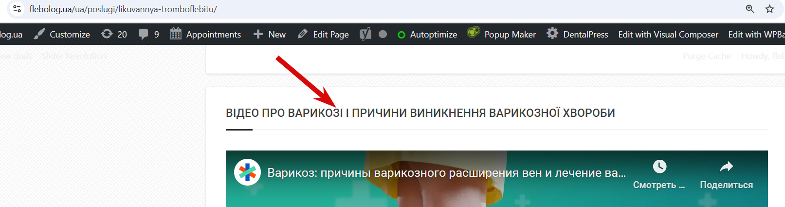Image resolution: width=785 pixels, height=207 pixels.
Task: Open the browser zoom magnifier icon
Action: [x=750, y=9]
